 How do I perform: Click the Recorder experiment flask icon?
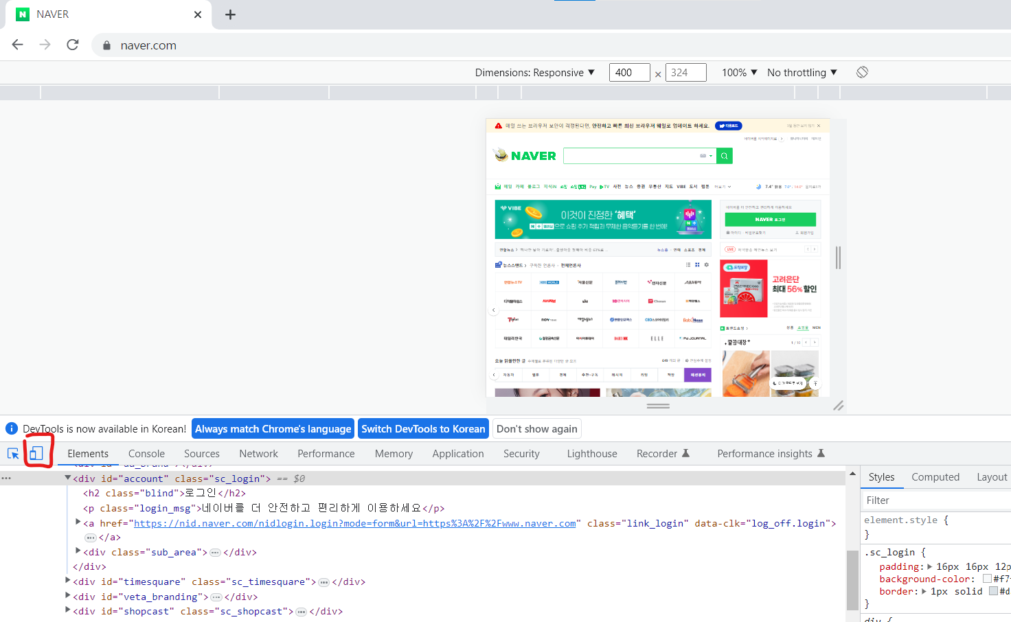click(685, 453)
